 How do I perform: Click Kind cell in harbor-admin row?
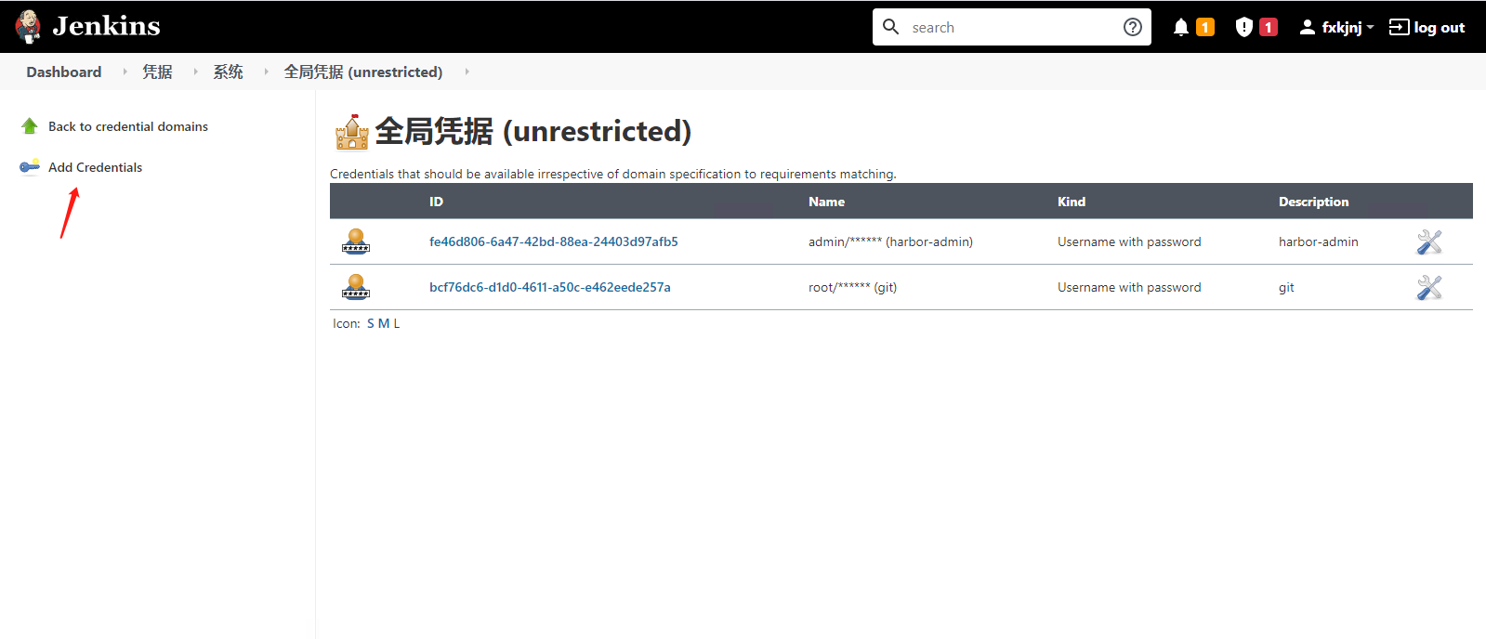tap(1129, 241)
